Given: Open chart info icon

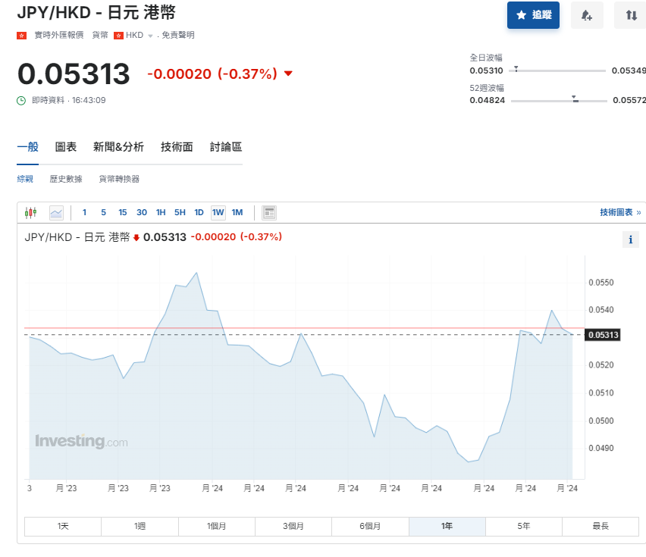Looking at the screenshot, I should point(631,240).
